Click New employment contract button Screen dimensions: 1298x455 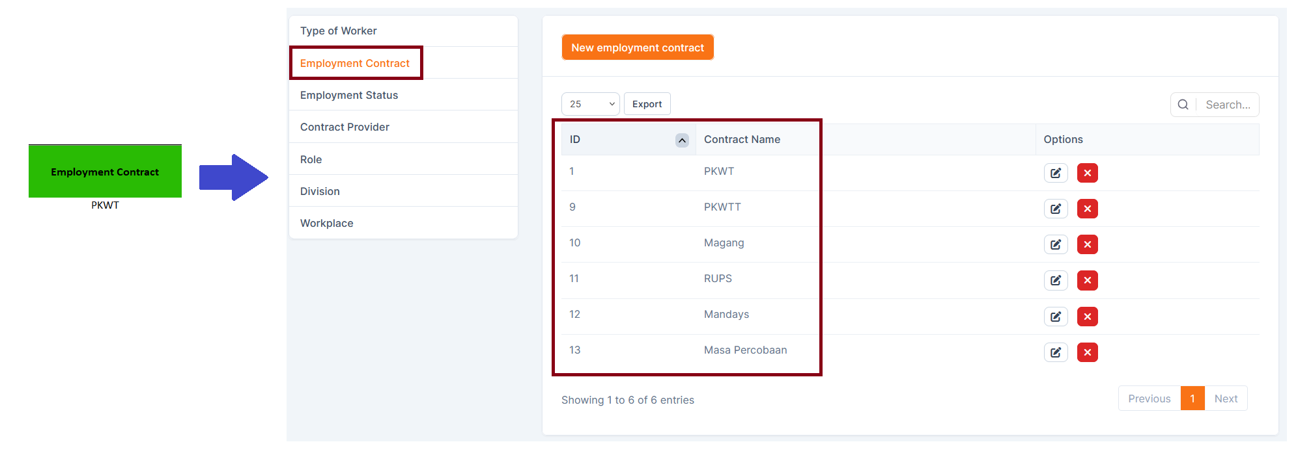click(x=638, y=47)
